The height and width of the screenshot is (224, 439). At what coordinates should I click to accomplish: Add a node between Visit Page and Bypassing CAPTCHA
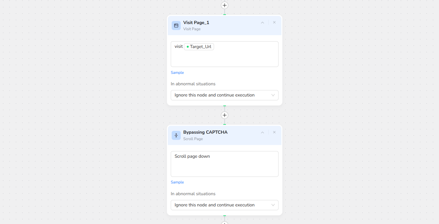(225, 115)
